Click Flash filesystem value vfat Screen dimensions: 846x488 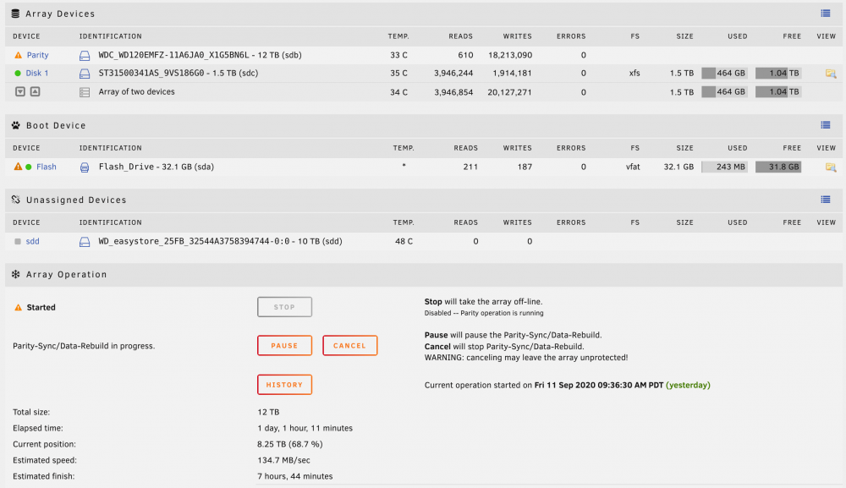coord(633,167)
